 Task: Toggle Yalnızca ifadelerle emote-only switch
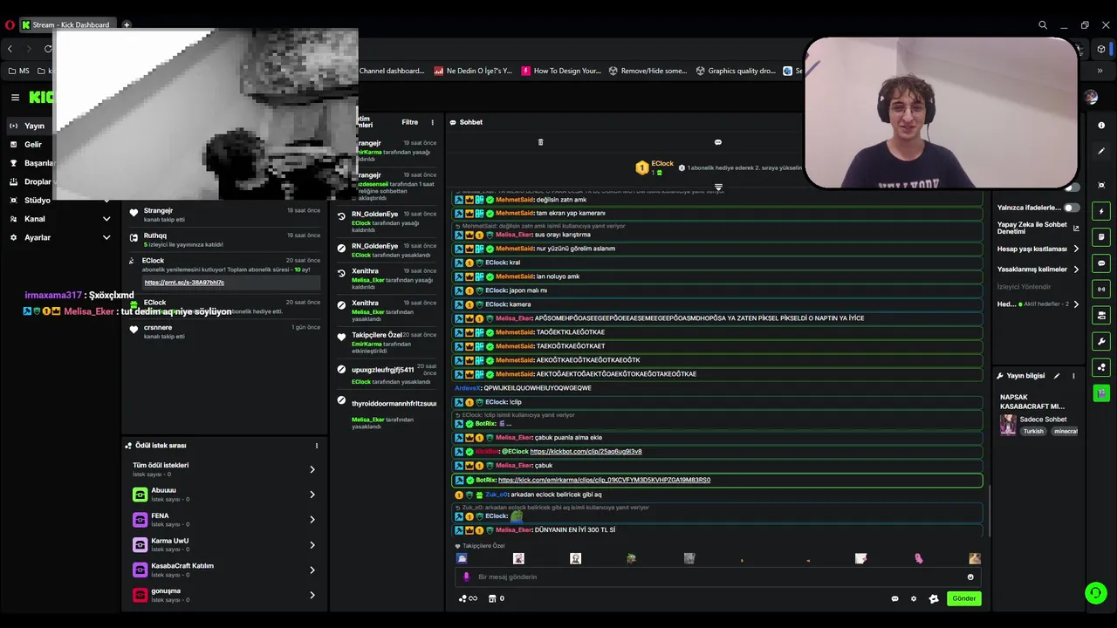1071,208
